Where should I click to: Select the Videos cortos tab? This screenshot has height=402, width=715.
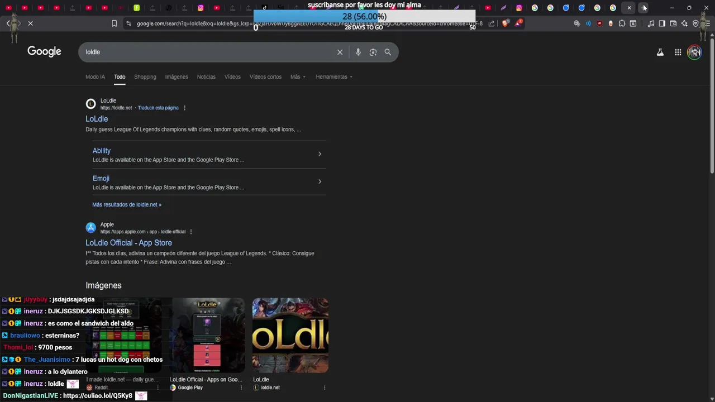(x=265, y=76)
